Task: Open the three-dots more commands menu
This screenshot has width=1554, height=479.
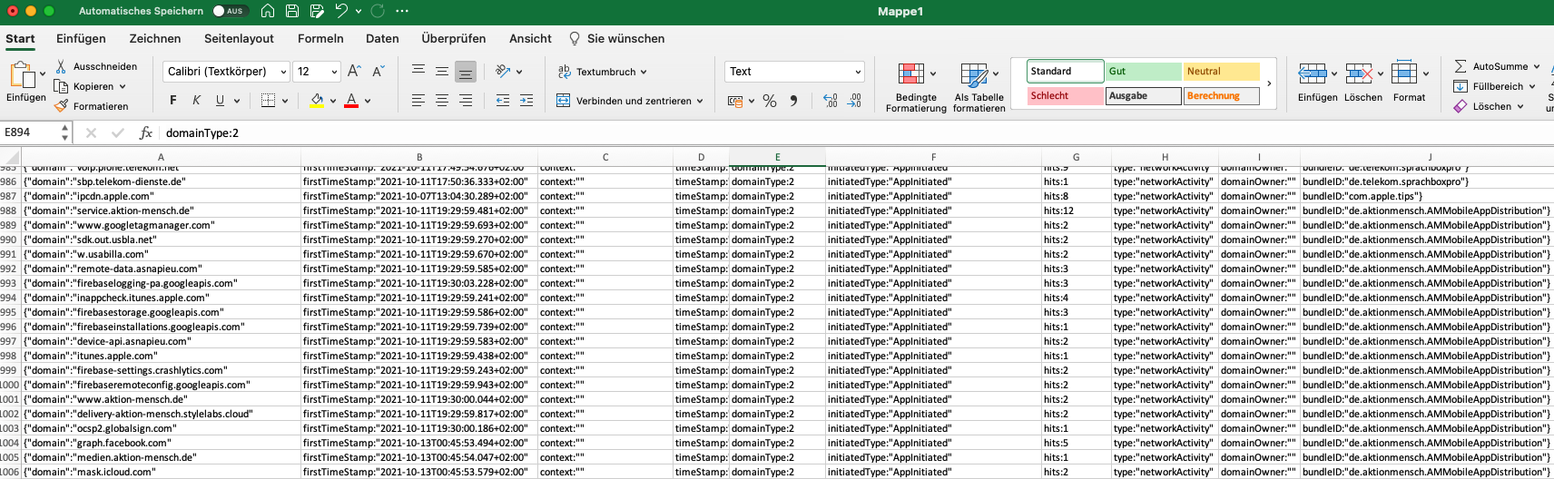Action: 402,11
